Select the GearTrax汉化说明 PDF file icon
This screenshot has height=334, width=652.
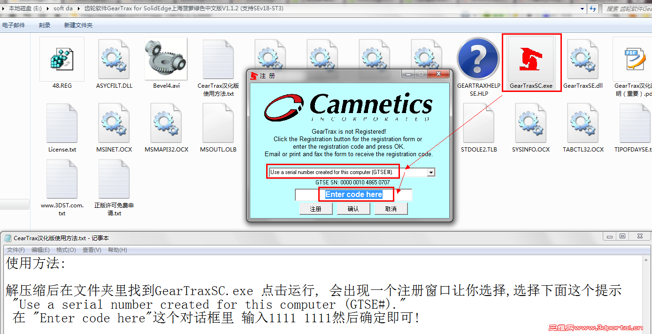(635, 59)
